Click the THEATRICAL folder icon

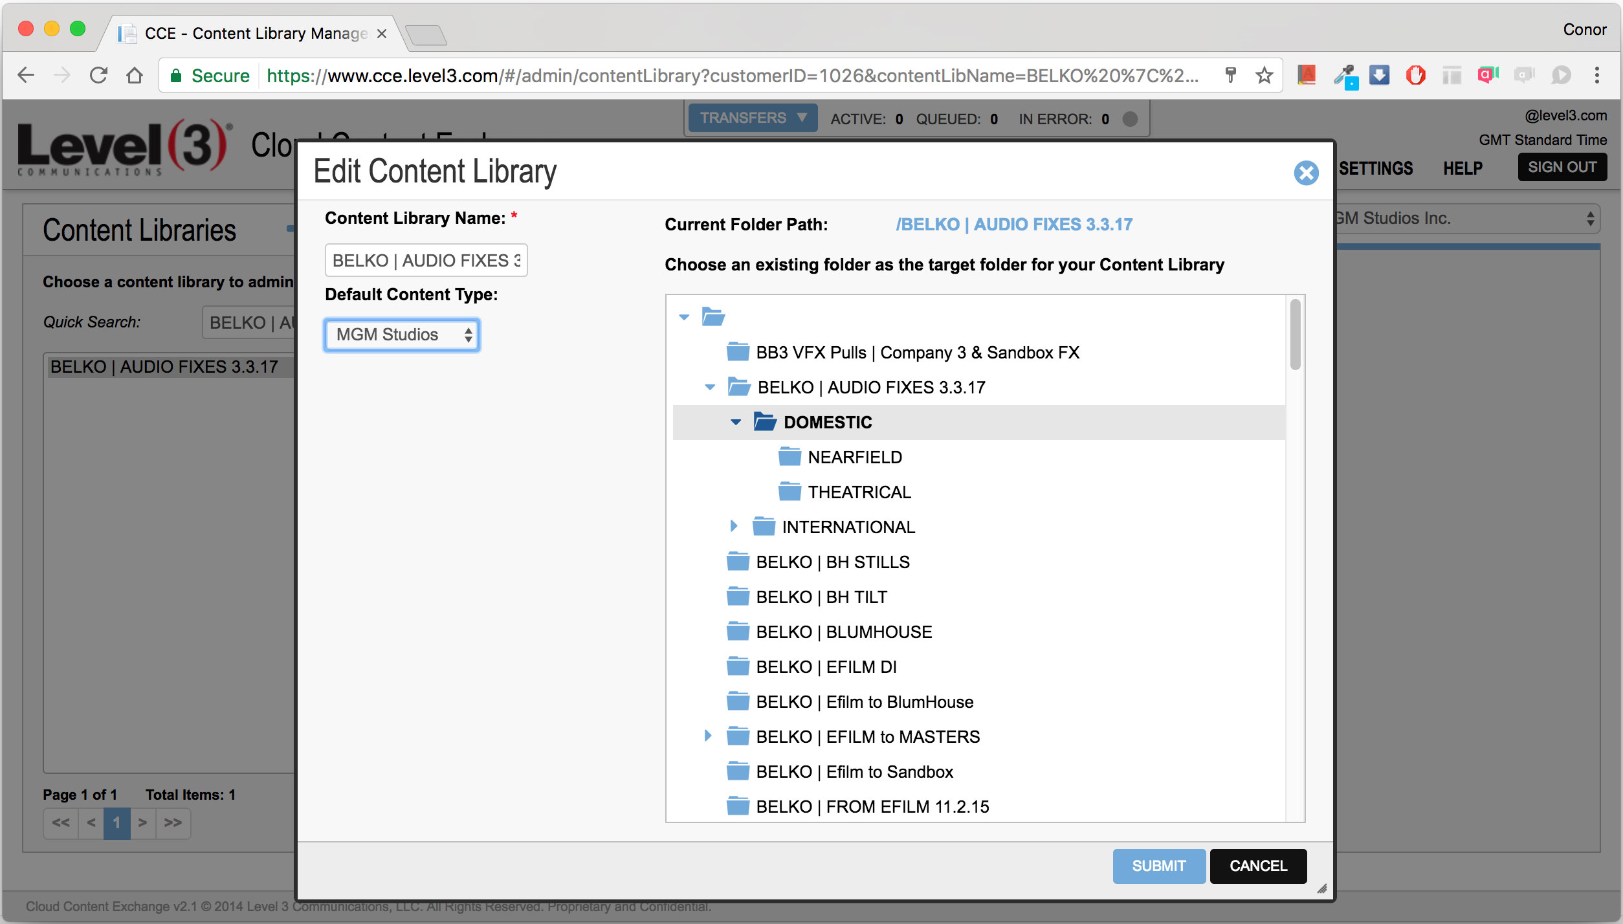point(789,491)
